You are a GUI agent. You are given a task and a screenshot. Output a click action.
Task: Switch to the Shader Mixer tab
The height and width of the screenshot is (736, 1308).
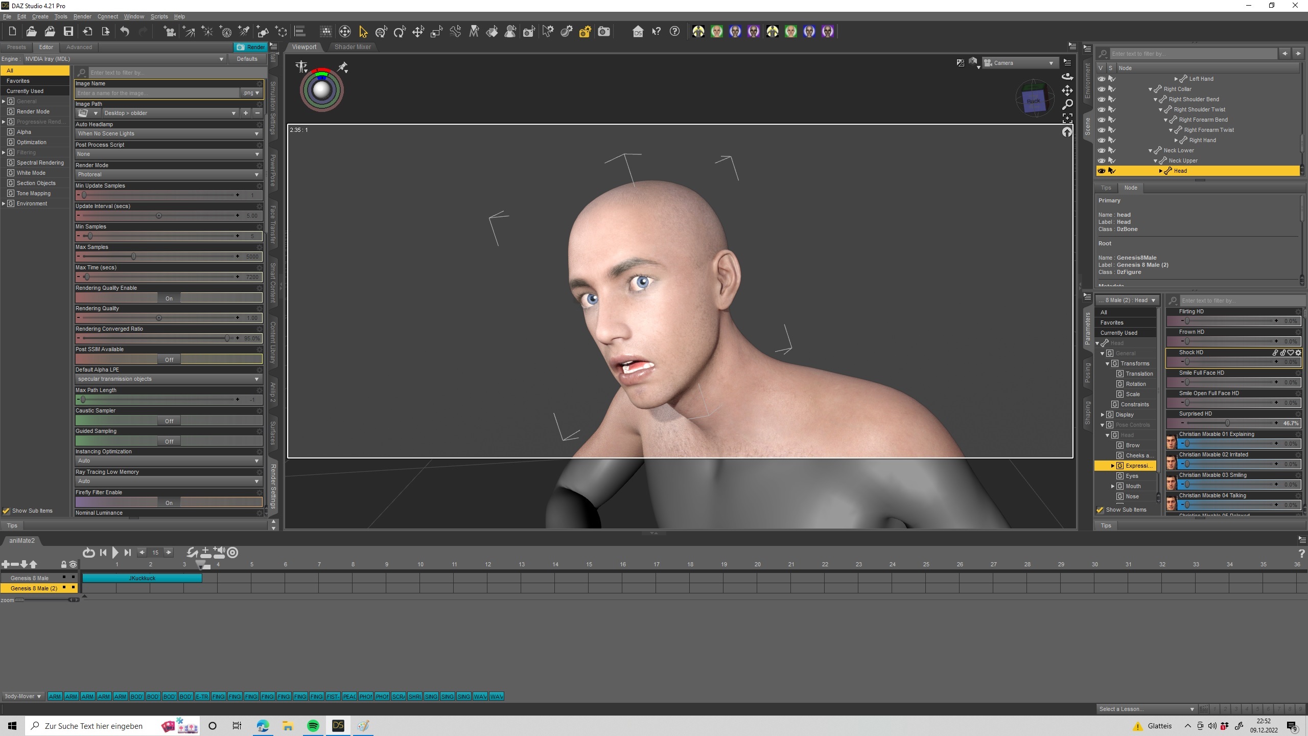tap(353, 47)
